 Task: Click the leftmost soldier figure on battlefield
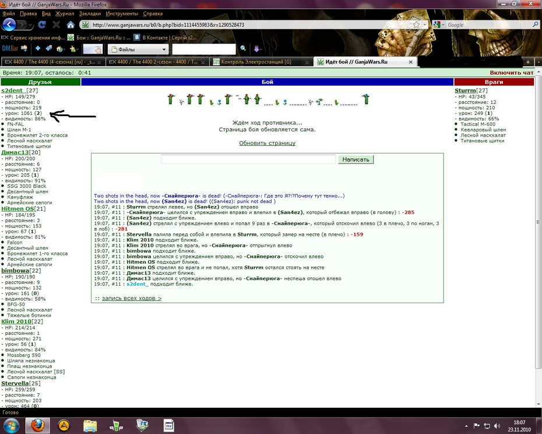pos(171,99)
